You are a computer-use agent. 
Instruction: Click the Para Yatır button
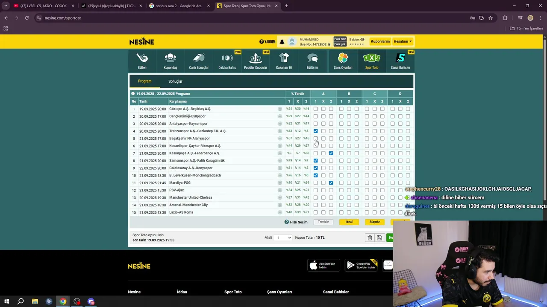[340, 39]
